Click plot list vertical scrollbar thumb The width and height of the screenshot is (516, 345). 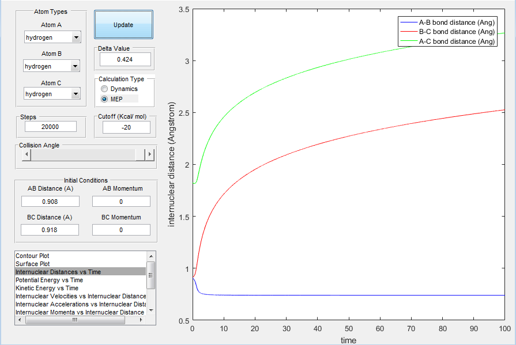pos(151,275)
